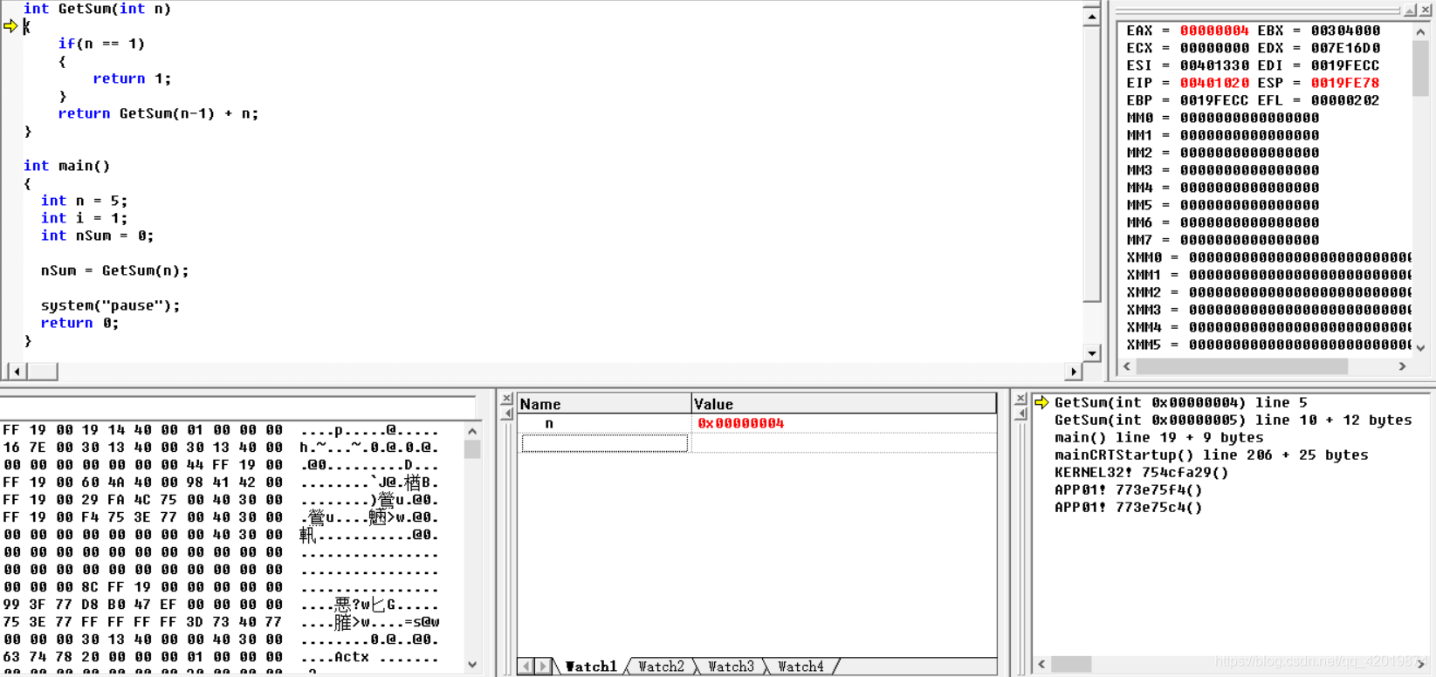1436x677 pixels.
Task: Click the watch value 0x00000004
Action: [x=740, y=423]
